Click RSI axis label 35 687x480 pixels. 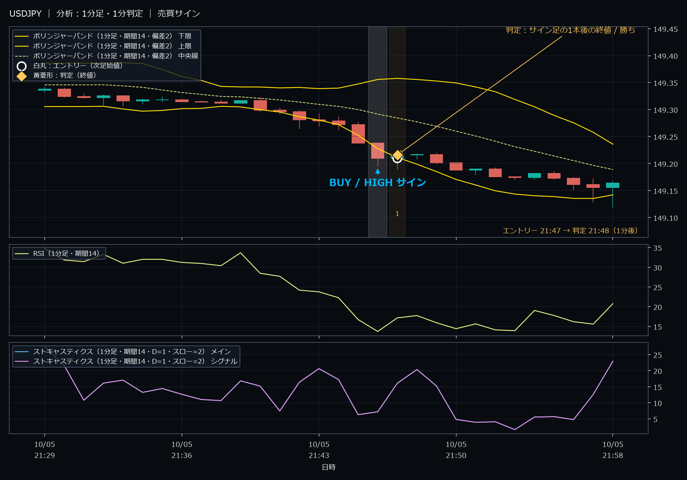(x=657, y=248)
